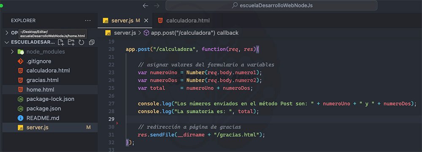The width and height of the screenshot is (422, 152).
Task: Click on res.sendFile line of code
Action: pyautogui.click(x=201, y=135)
